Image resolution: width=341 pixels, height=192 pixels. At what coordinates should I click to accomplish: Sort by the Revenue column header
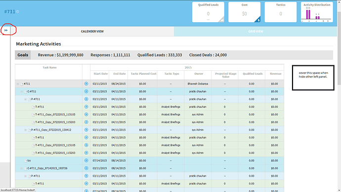point(276,74)
